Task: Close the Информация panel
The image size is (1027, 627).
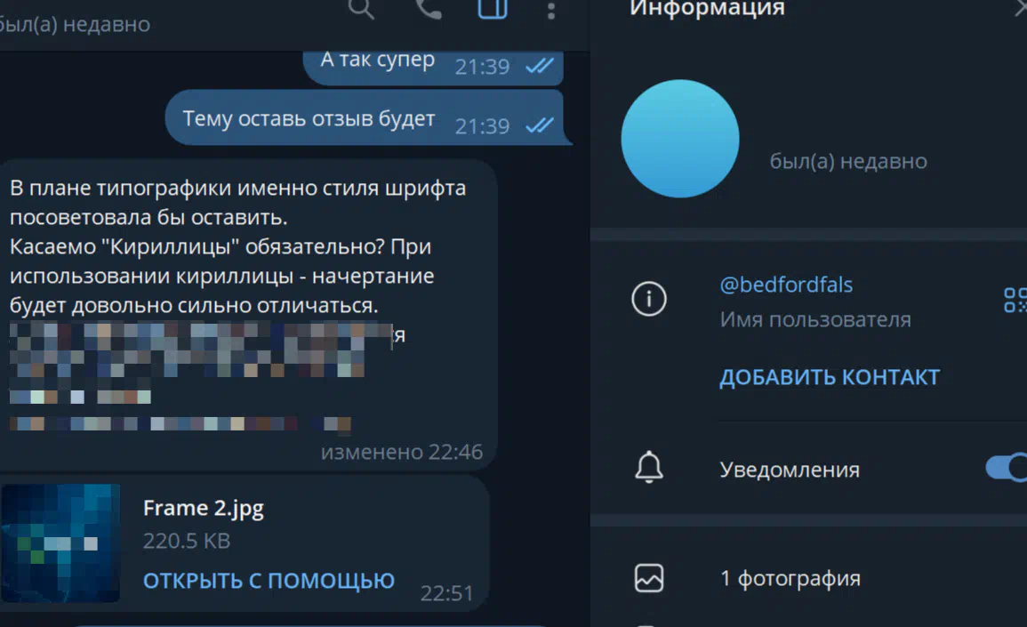Action: coord(1021,8)
